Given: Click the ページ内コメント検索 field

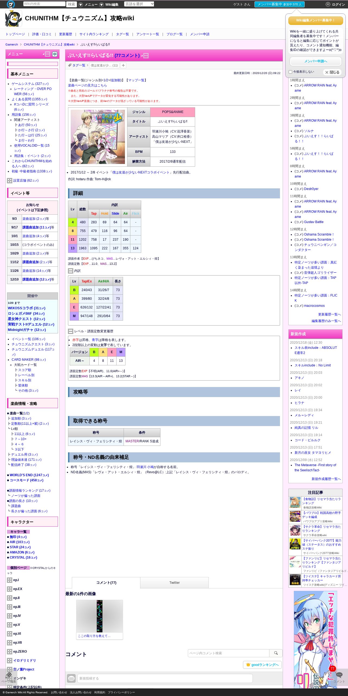Looking at the screenshot, I should (228, 653).
